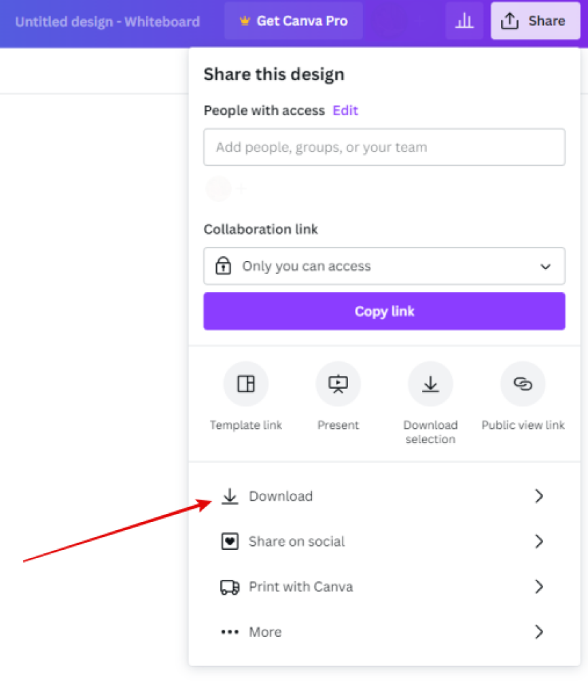Click Get Canva Pro button
Screen dimensions: 588x696
[x=294, y=21]
